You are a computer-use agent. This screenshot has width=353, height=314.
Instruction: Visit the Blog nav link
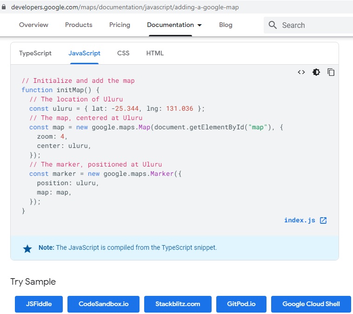pos(226,25)
